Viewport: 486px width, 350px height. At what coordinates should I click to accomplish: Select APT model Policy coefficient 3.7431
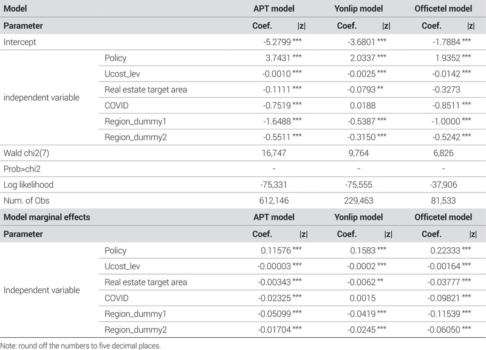coord(276,58)
